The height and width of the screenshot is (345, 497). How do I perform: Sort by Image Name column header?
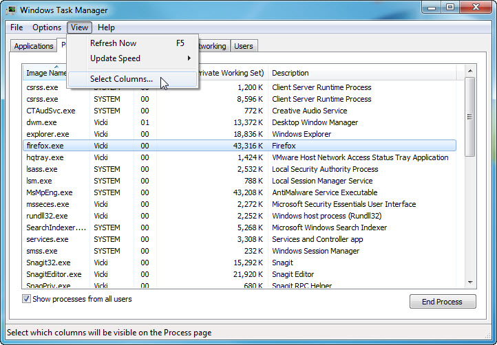45,73
